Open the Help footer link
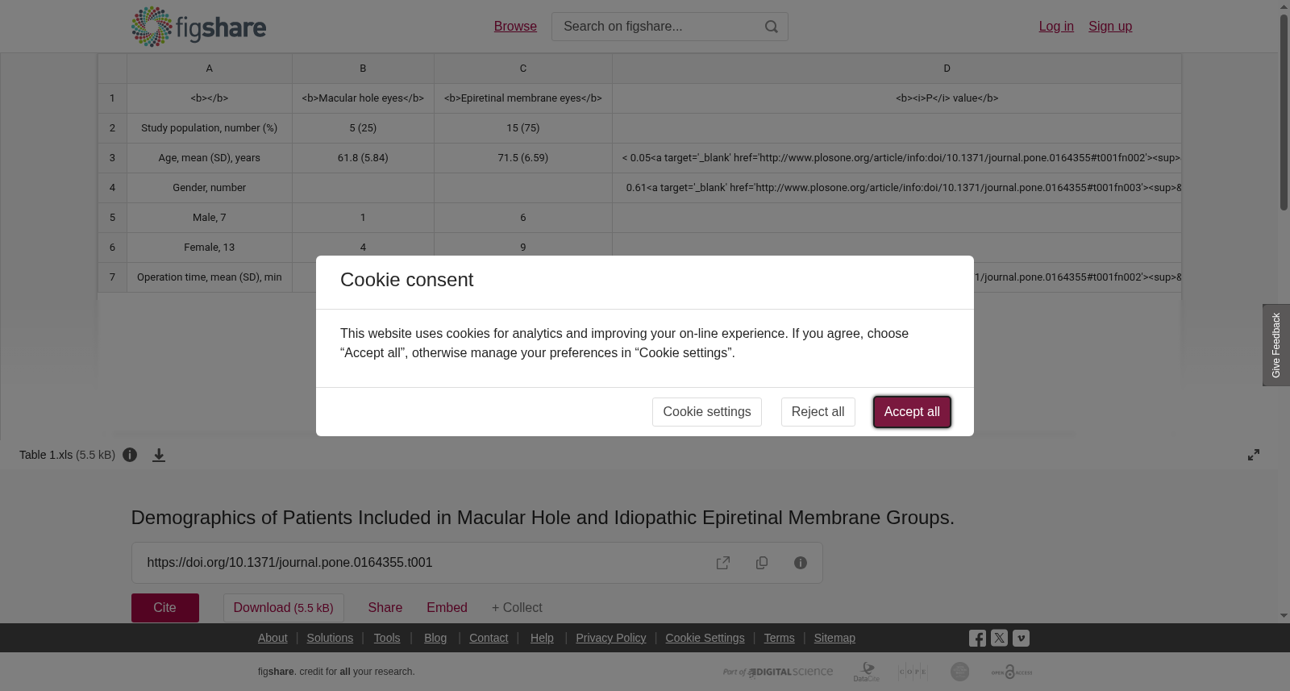This screenshot has height=691, width=1290. (x=542, y=638)
